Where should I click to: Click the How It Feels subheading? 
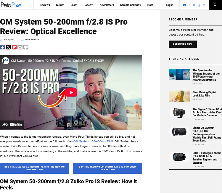tap(69, 184)
